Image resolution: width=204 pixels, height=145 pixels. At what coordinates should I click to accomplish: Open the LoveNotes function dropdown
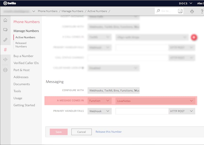(155, 101)
